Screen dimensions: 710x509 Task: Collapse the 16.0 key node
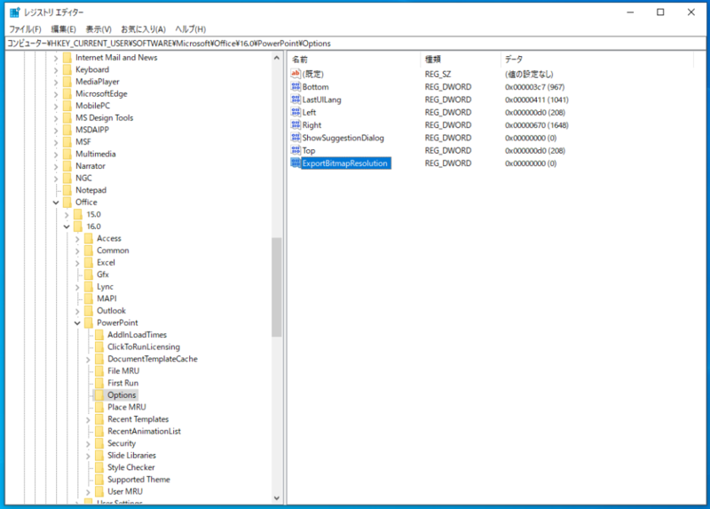67,227
